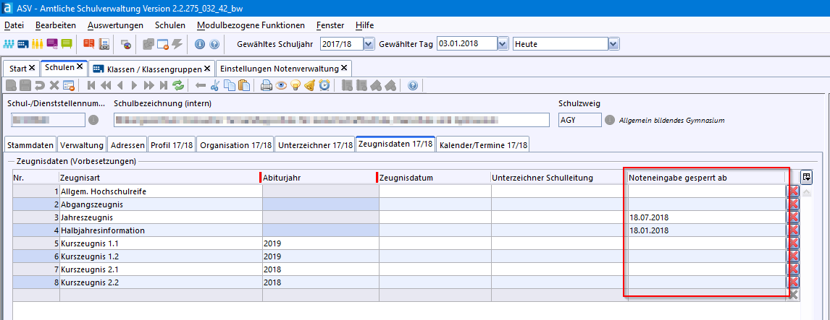Jump to the last record arrow
The width and height of the screenshot is (830, 320).
click(163, 85)
